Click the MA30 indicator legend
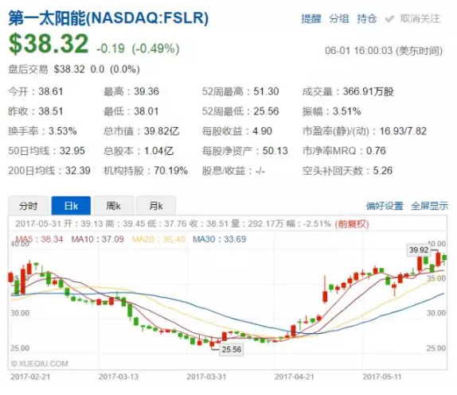Image resolution: width=457 pixels, height=395 pixels. [x=220, y=239]
